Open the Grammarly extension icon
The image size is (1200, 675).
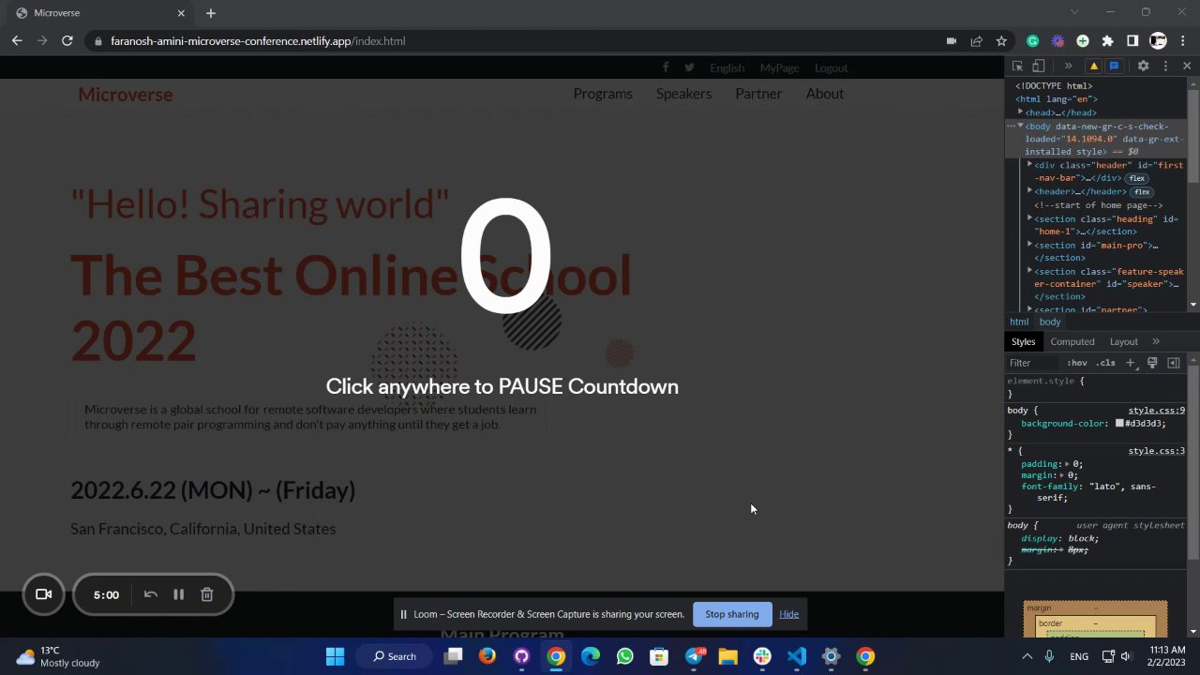[x=1032, y=41]
